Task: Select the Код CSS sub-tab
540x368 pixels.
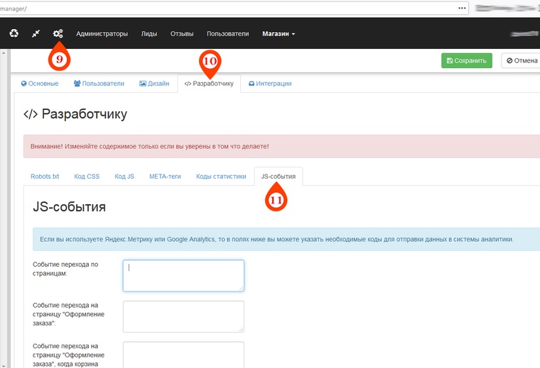Action: coord(87,177)
